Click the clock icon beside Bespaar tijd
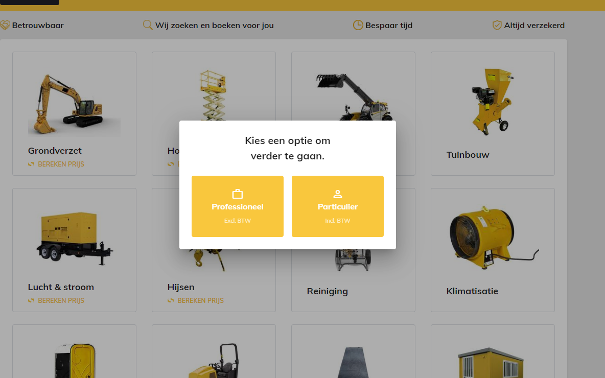605x378 pixels. click(x=358, y=25)
